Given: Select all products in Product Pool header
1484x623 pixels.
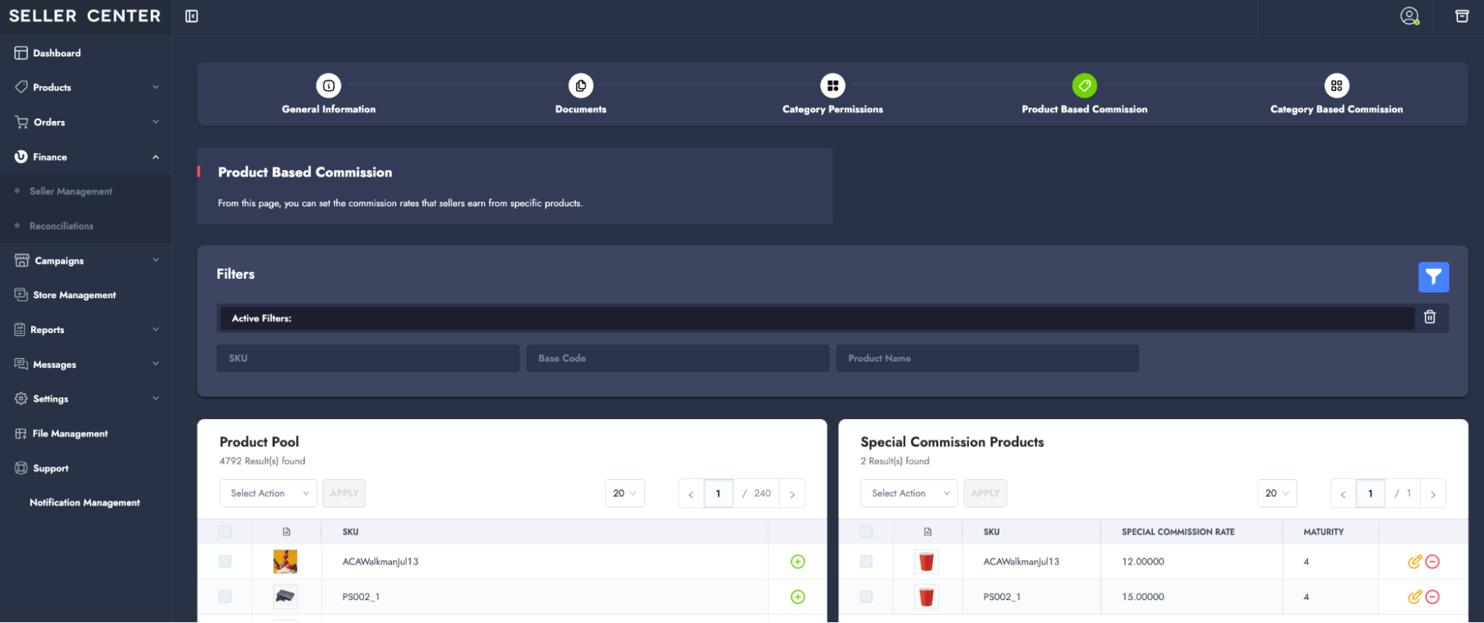Looking at the screenshot, I should [x=225, y=532].
